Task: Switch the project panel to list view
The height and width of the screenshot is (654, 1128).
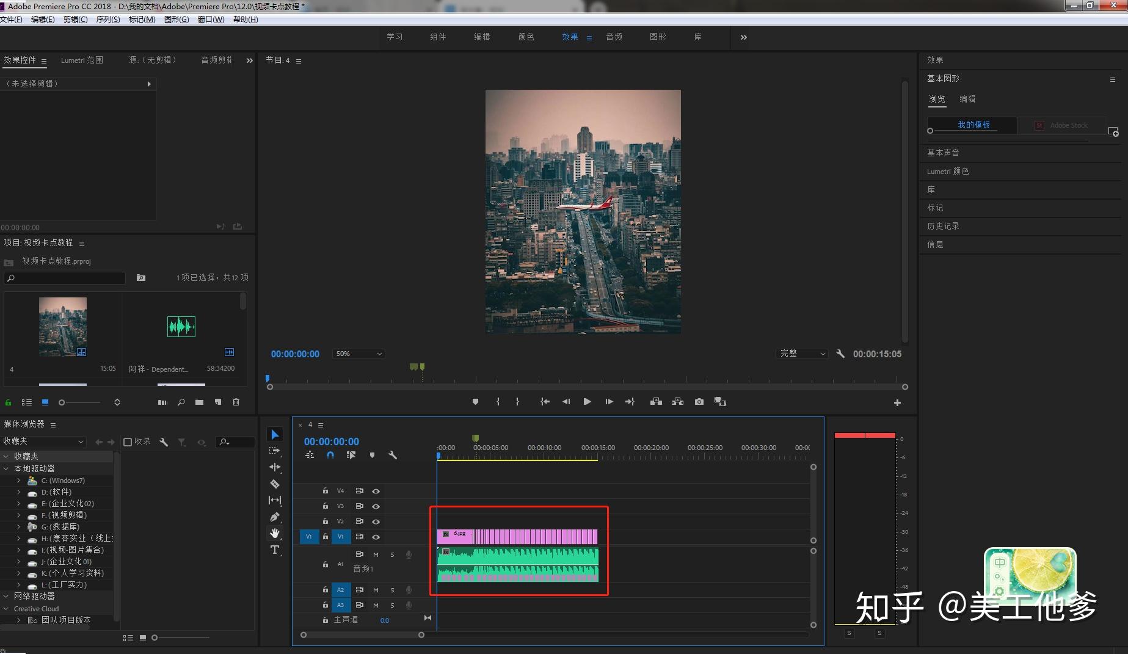Action: 26,402
